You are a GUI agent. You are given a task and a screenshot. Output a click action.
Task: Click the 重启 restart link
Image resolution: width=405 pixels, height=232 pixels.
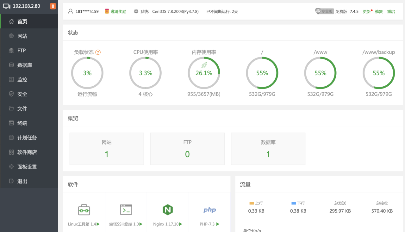pyautogui.click(x=391, y=11)
